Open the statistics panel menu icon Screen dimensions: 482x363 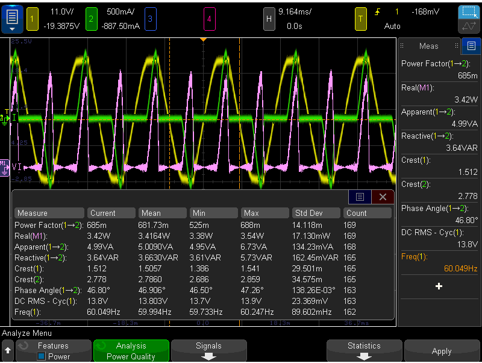(x=359, y=197)
